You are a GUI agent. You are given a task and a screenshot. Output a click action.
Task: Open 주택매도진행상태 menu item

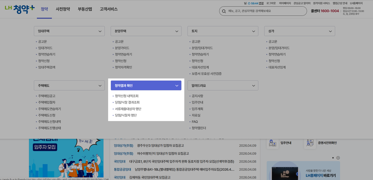50,128
